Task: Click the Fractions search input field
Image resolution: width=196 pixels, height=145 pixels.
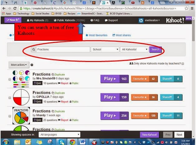Action: (63, 49)
